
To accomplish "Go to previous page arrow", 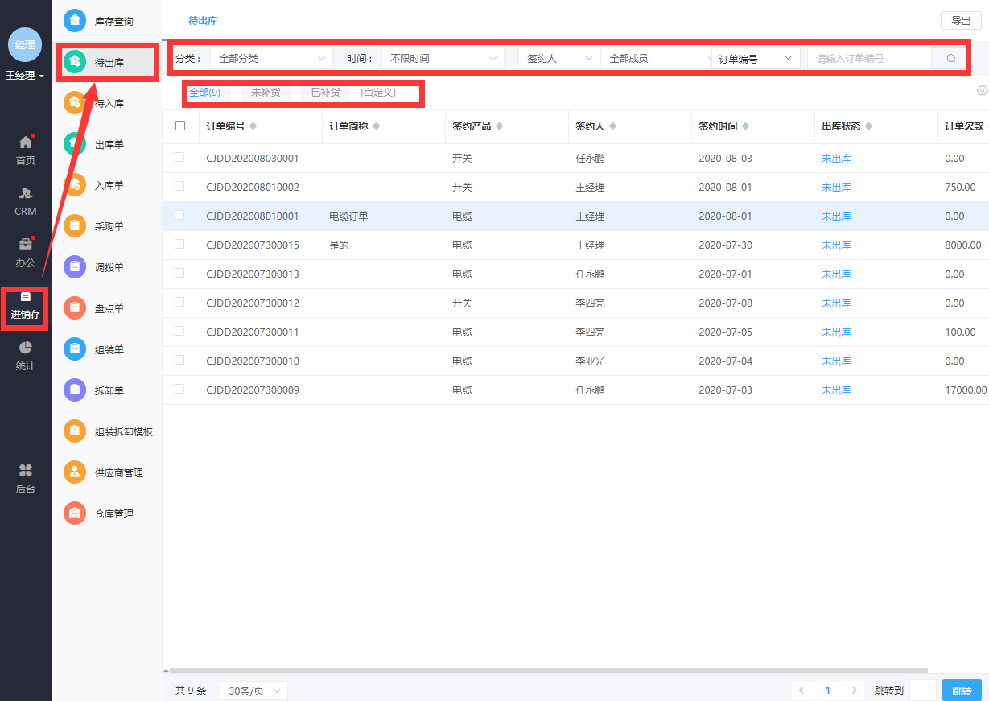I will [x=802, y=691].
